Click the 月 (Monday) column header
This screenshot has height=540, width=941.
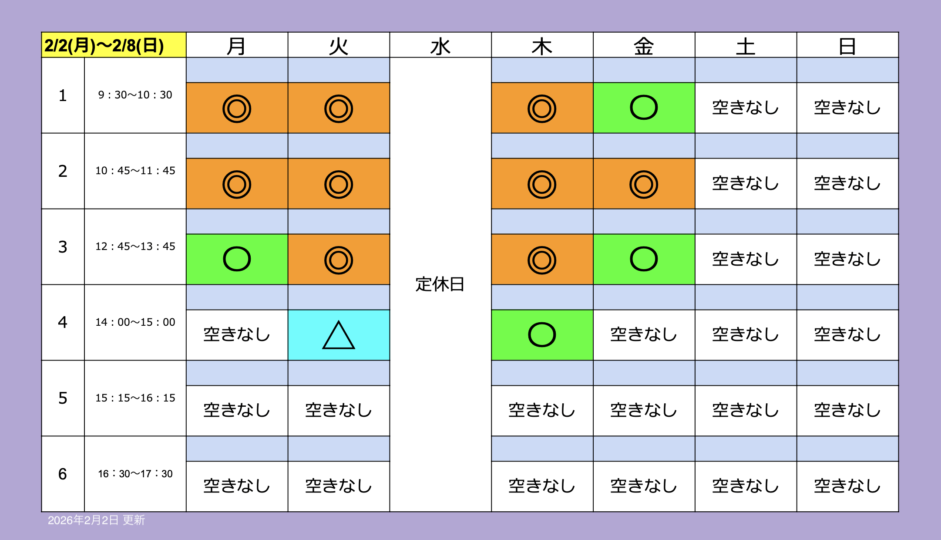click(237, 45)
